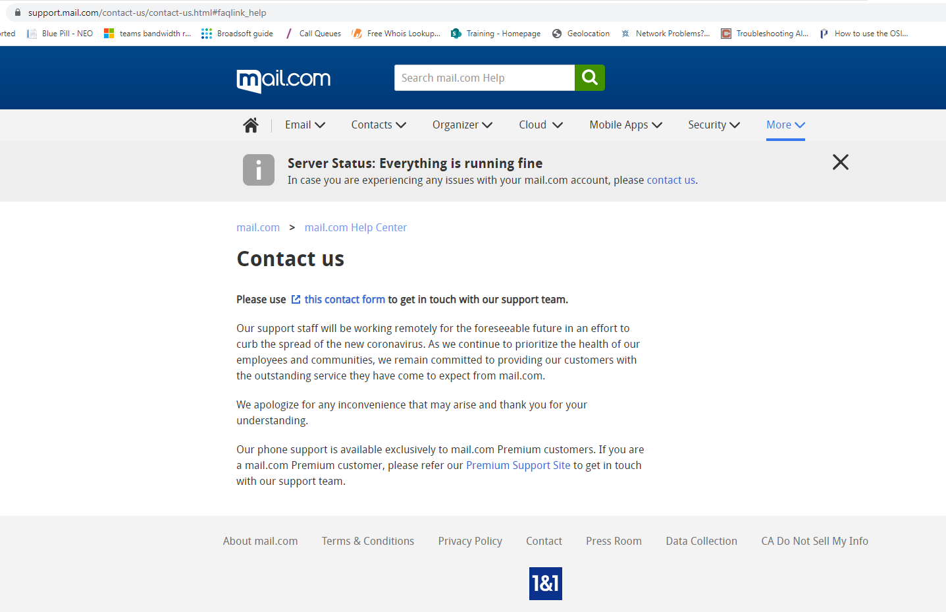The height and width of the screenshot is (612, 946).
Task: Open the teams bandwidth bookmark
Action: pos(147,34)
